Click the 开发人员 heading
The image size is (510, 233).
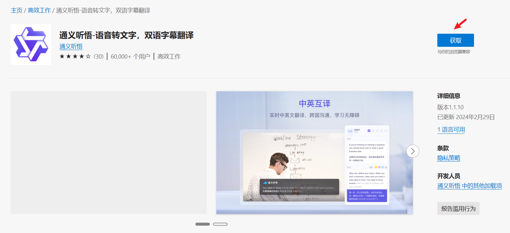point(449,176)
